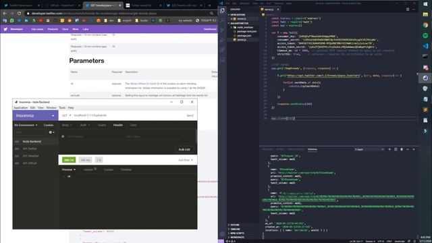Collapse the OPEN EDITORS section in VS Code
The image size is (432, 243).
click(x=238, y=15)
